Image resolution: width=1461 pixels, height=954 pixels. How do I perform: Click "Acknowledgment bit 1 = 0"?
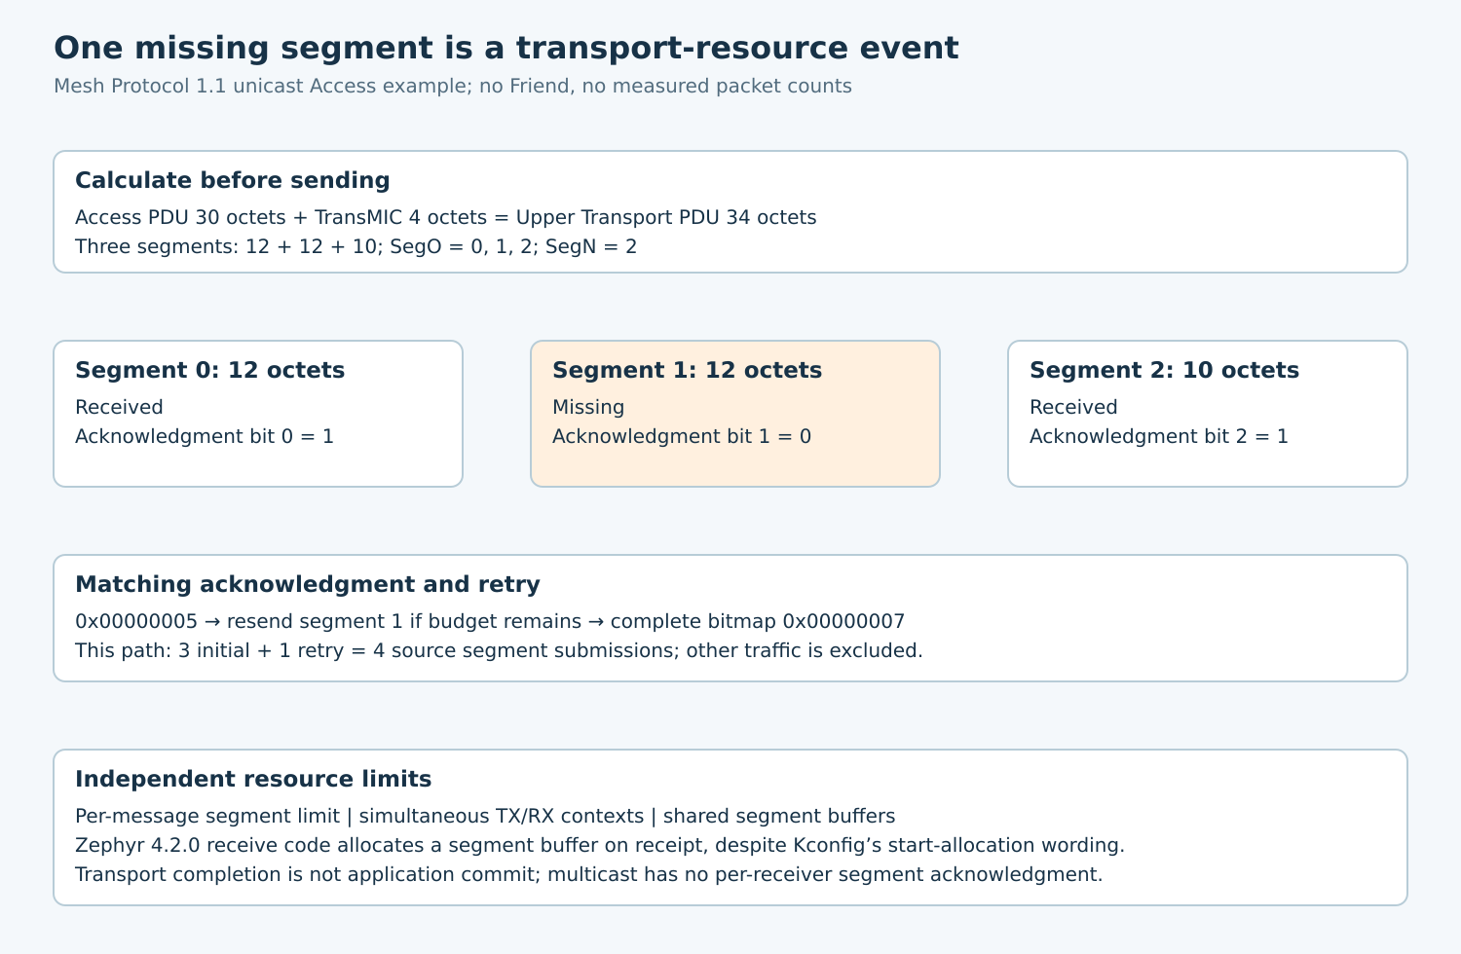click(682, 436)
